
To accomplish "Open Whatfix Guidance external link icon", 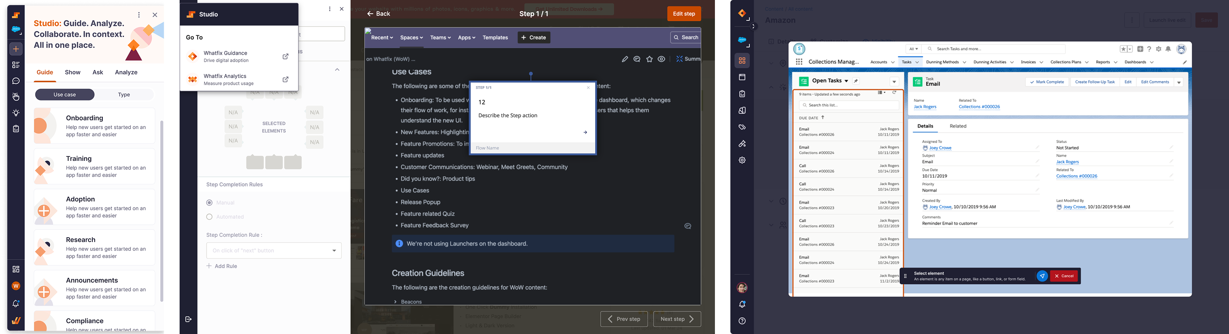I will point(285,57).
